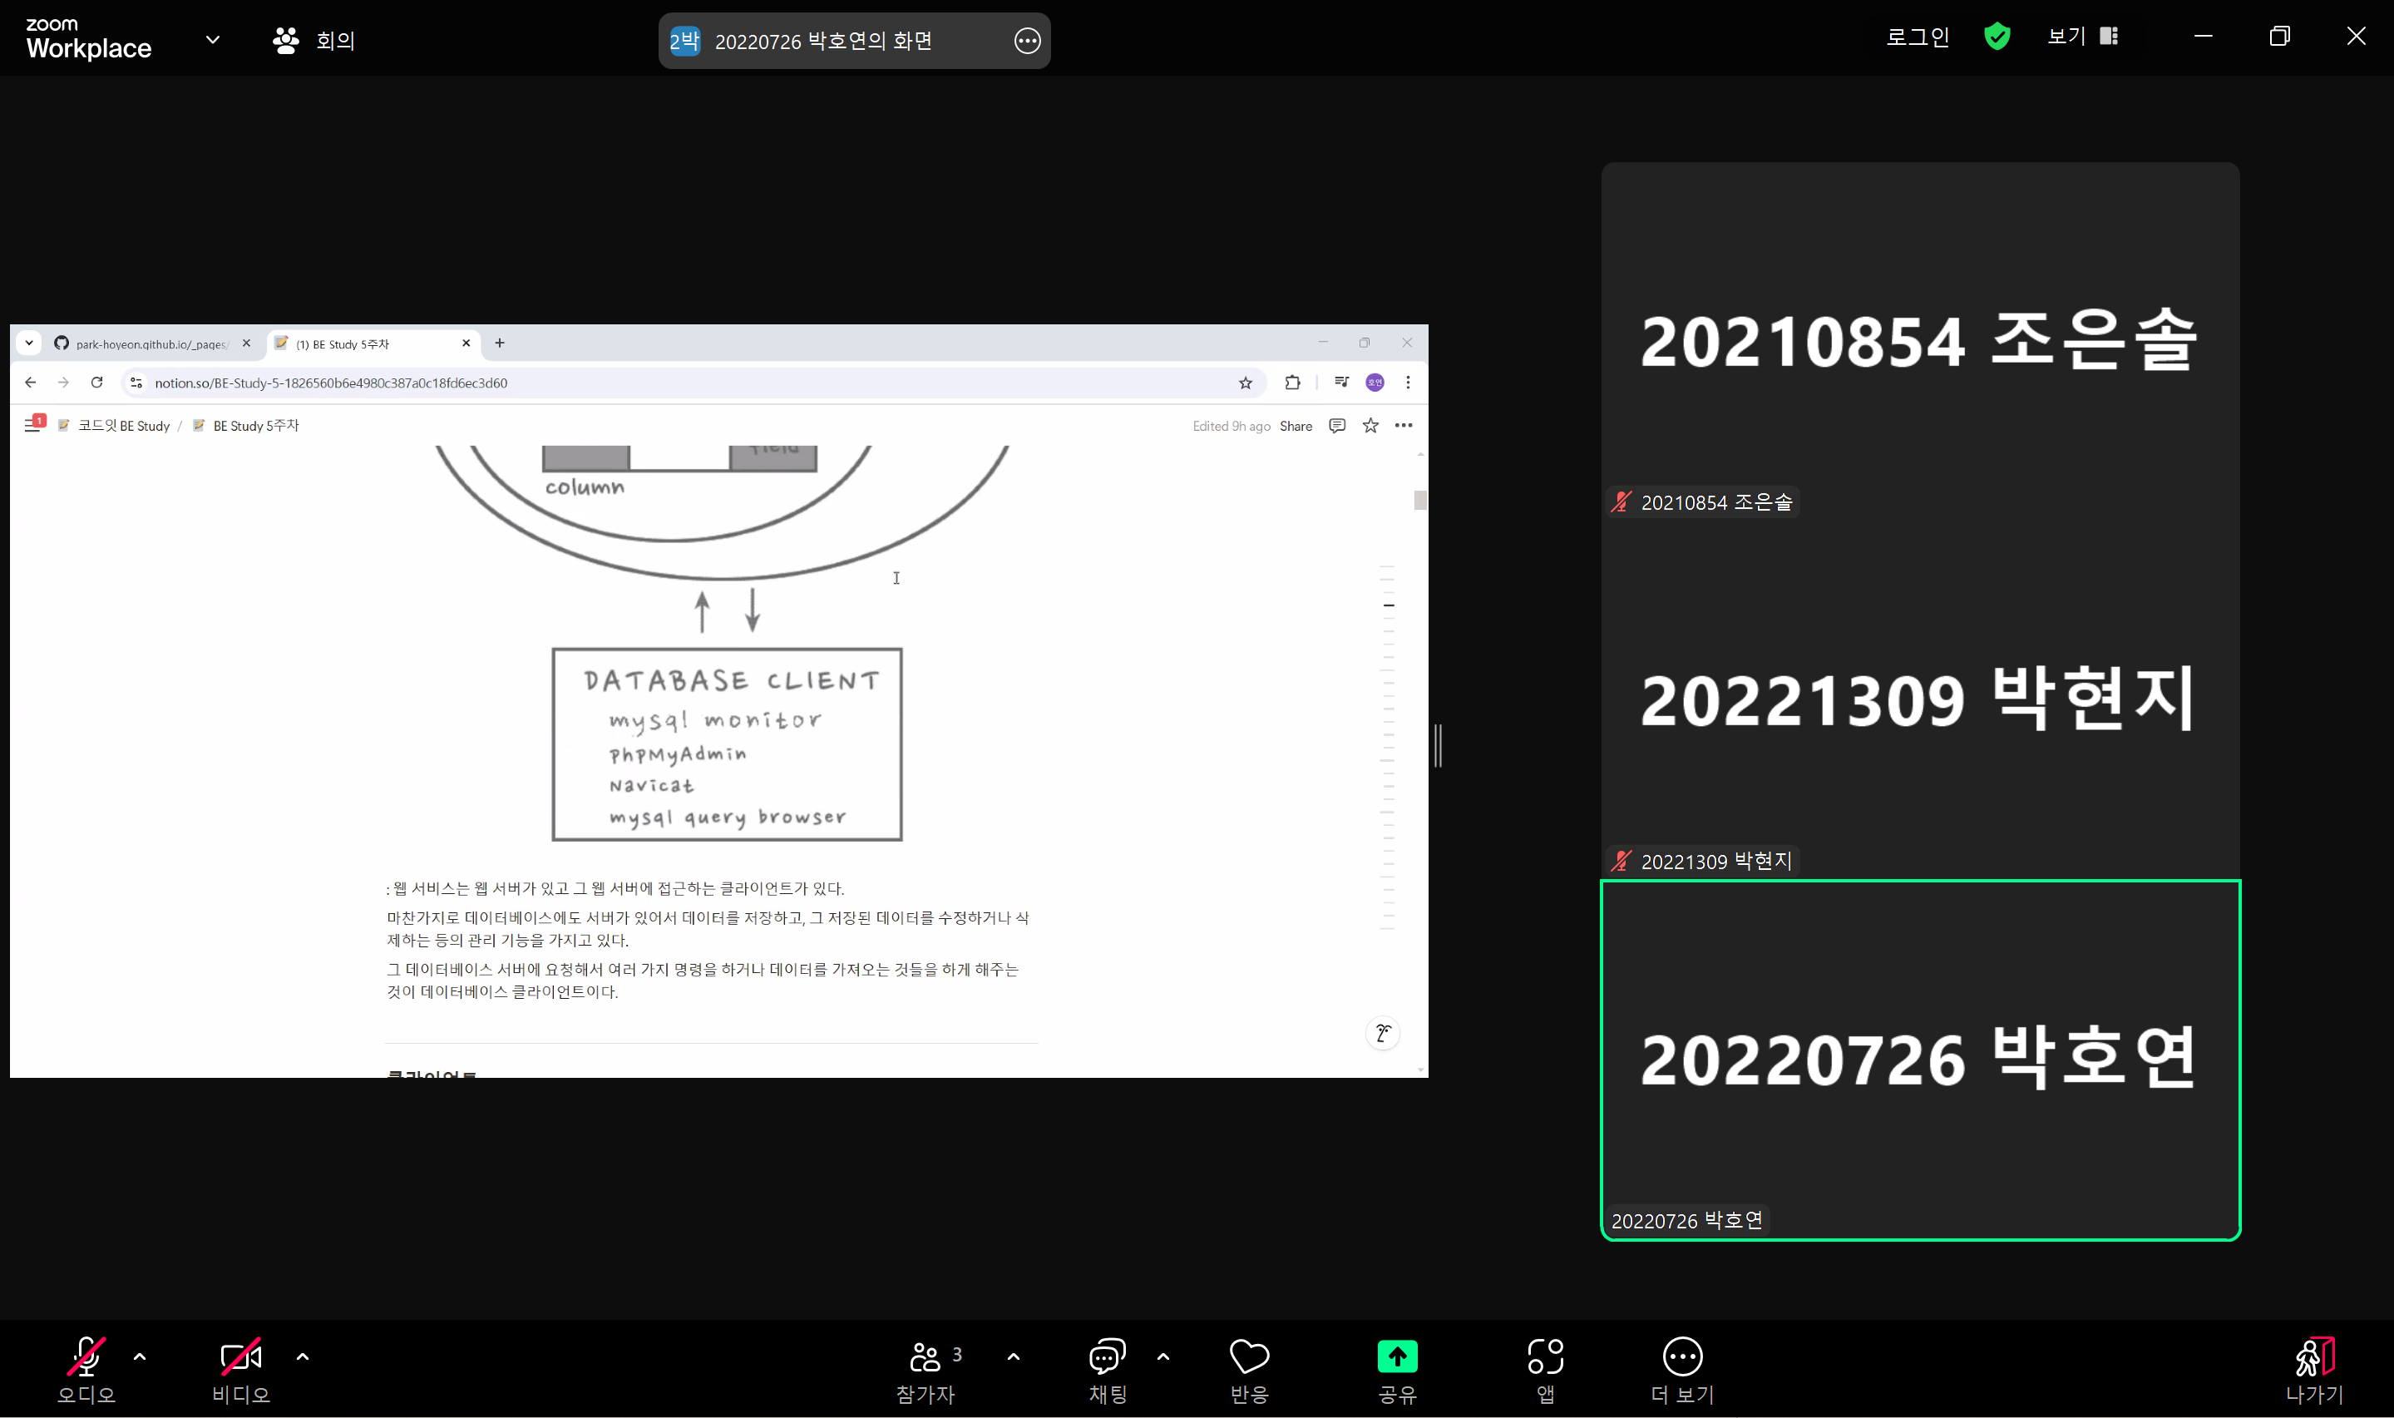Expand the chat options arrow beside 채팅
Image resolution: width=2394 pixels, height=1418 pixels.
pos(1162,1355)
